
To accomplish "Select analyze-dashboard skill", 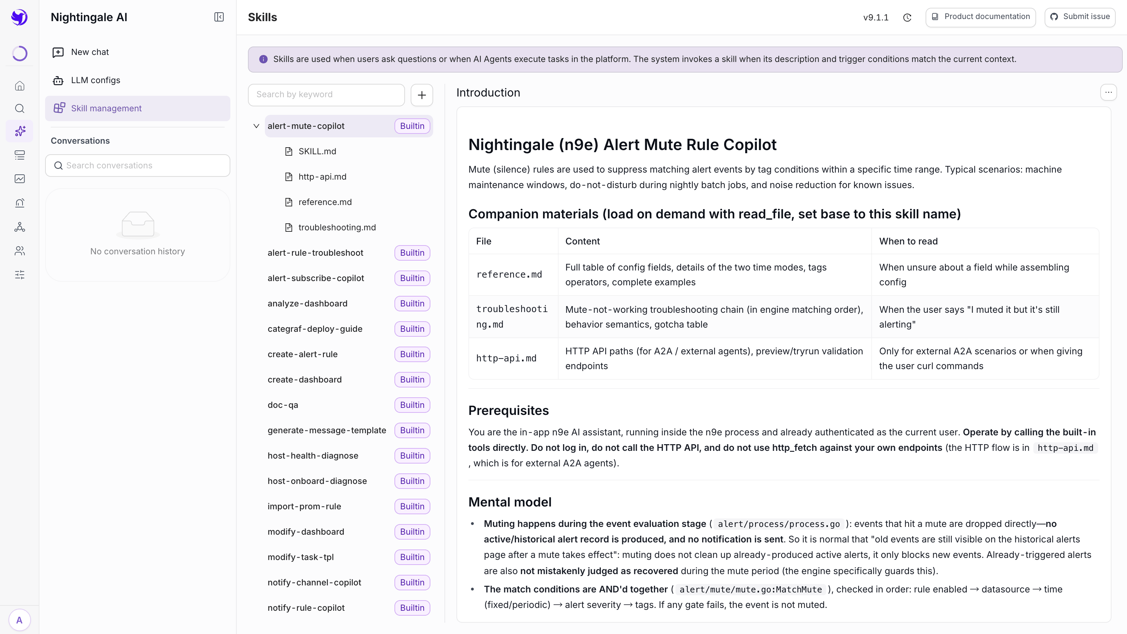I will 349,304.
